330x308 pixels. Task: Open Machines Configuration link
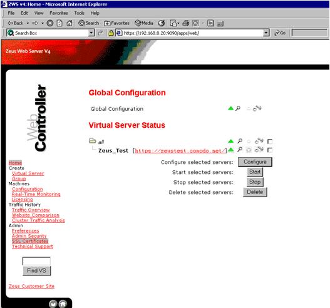pos(28,189)
